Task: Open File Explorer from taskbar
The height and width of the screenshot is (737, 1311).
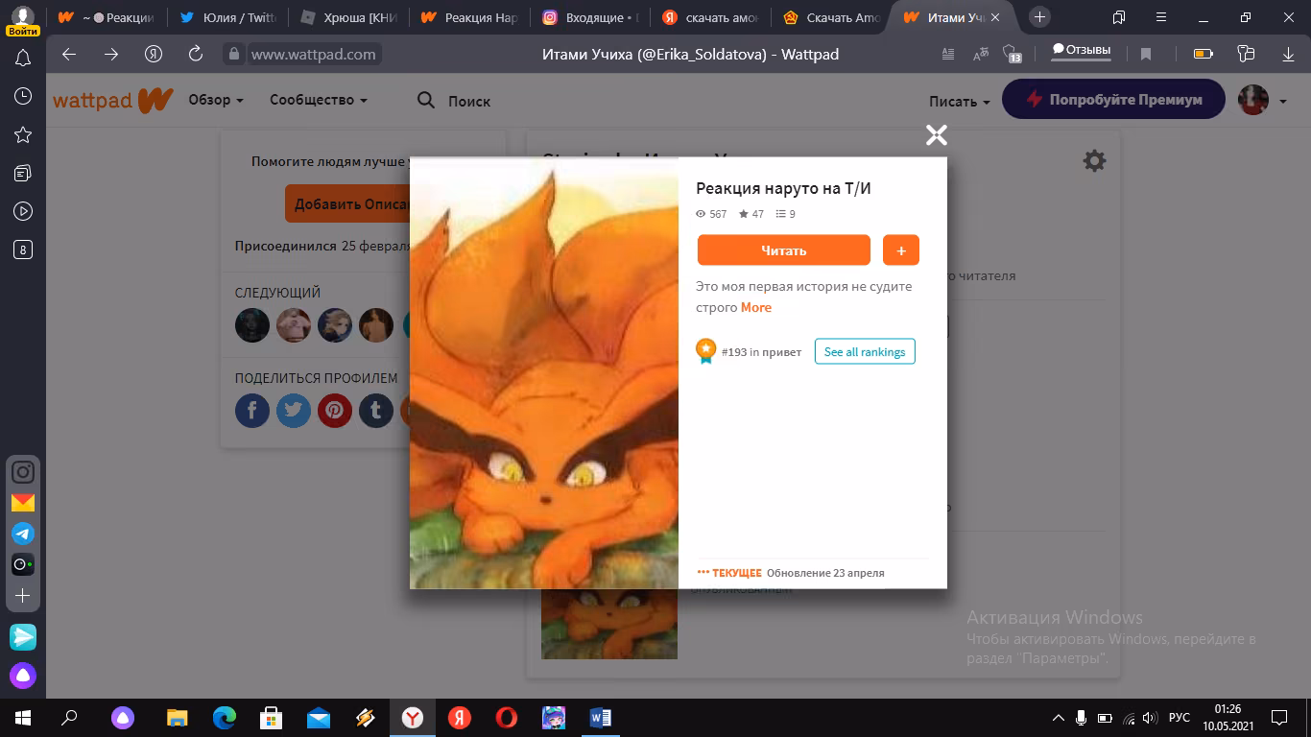Action: pyautogui.click(x=177, y=718)
